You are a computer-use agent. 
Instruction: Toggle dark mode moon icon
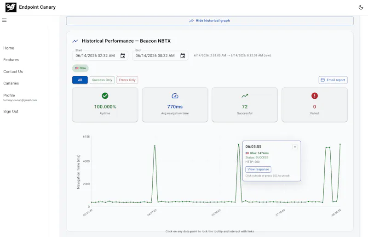click(x=361, y=7)
